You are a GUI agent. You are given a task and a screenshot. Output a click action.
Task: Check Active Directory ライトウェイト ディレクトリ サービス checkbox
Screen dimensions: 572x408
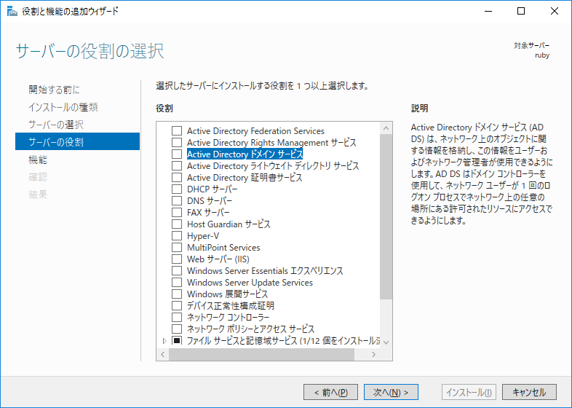point(177,166)
